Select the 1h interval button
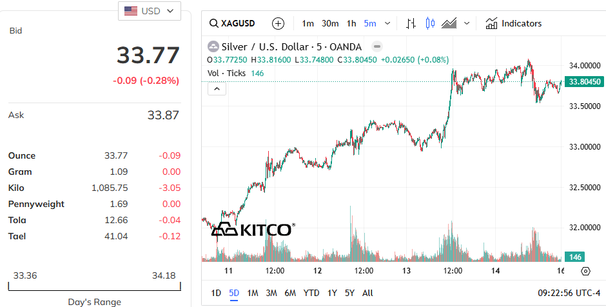Viewport: 606px width, 307px height. pyautogui.click(x=351, y=24)
